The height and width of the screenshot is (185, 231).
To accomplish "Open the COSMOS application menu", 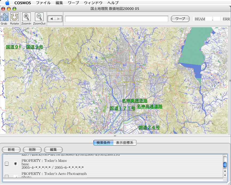I will coord(23,3).
